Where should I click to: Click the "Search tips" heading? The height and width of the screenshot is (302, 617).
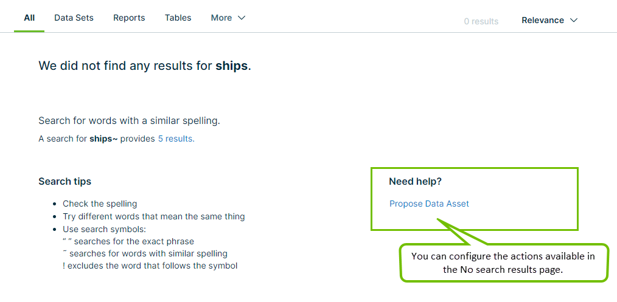pos(64,181)
